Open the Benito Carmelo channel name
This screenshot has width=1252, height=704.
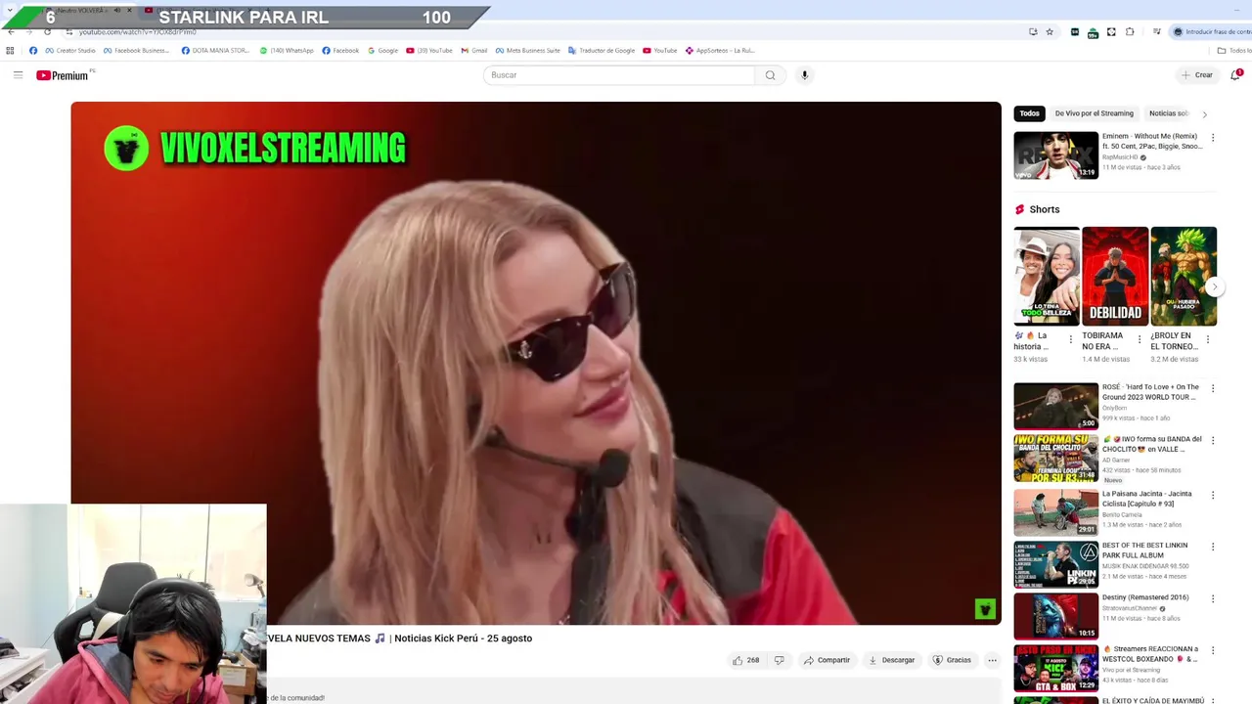click(x=1122, y=515)
